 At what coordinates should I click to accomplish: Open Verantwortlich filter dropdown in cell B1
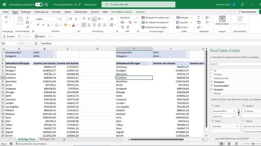[x=54, y=52]
